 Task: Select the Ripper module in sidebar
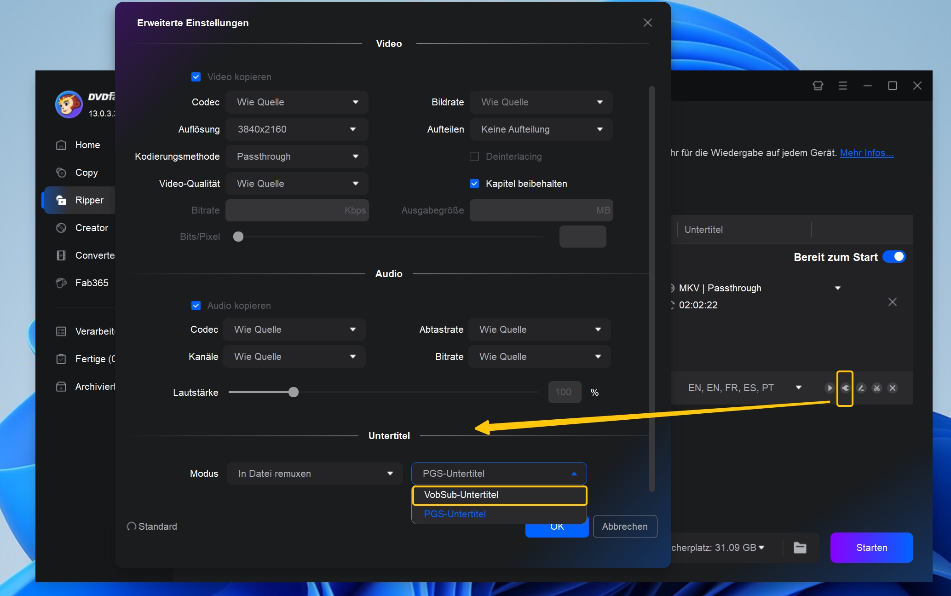(x=80, y=200)
